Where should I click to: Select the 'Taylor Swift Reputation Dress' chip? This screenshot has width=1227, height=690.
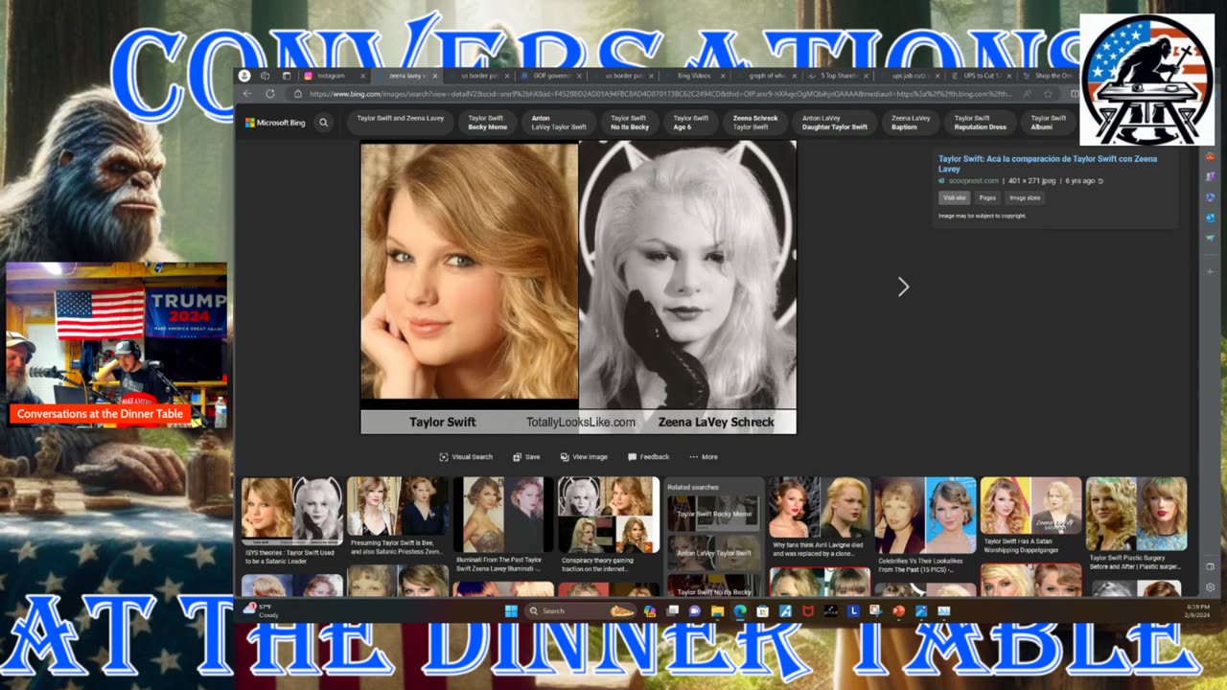coord(980,123)
